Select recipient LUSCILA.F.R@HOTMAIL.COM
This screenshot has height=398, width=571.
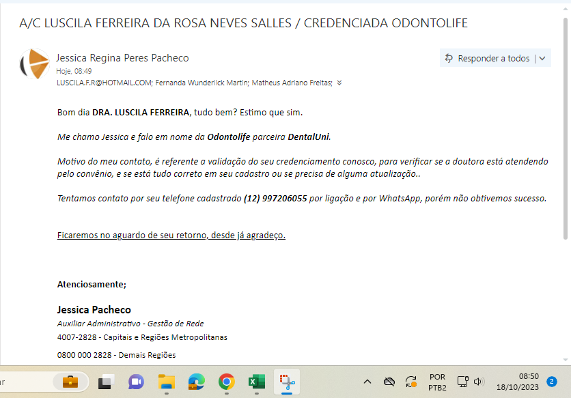(x=104, y=83)
